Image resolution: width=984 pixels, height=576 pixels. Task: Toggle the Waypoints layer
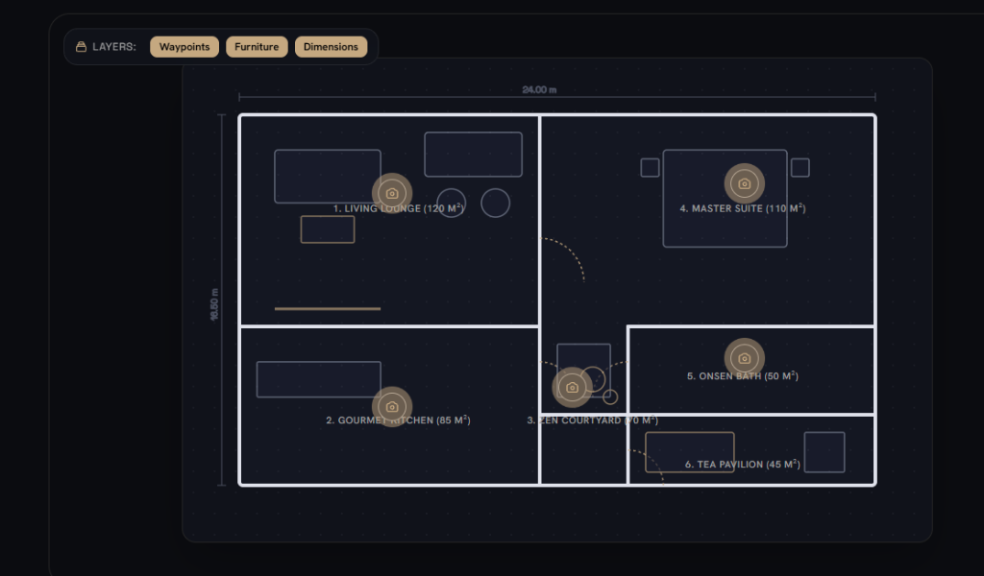coord(184,47)
